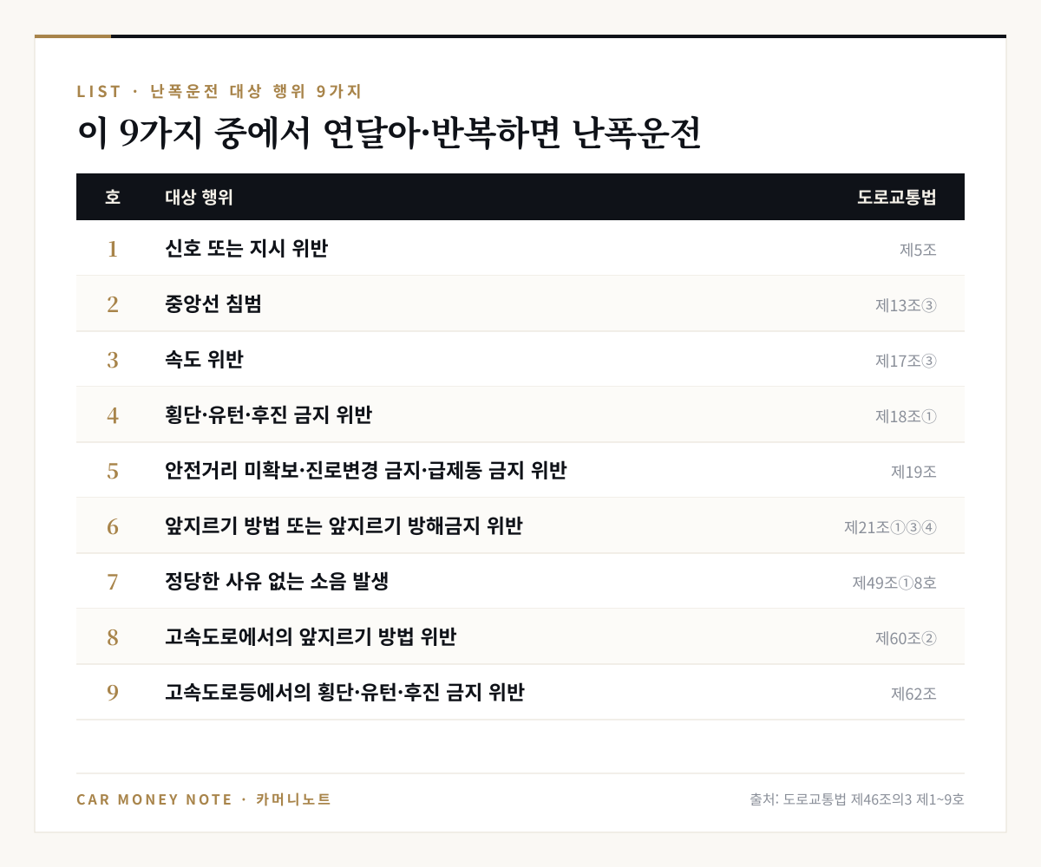Click row number '7' in the list
This screenshot has height=867, width=1041.
(x=113, y=582)
